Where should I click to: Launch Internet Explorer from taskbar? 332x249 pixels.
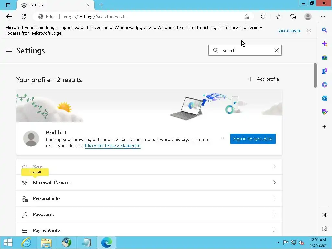27,243
